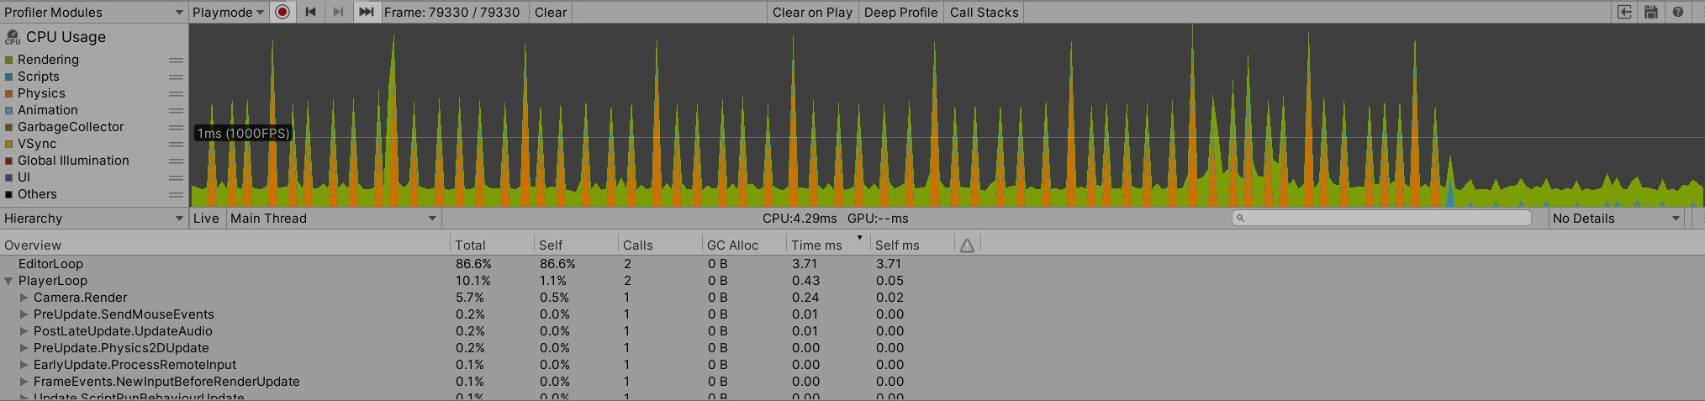Open the Playmode target dropdown
Screen dimensions: 1705x401
228,12
